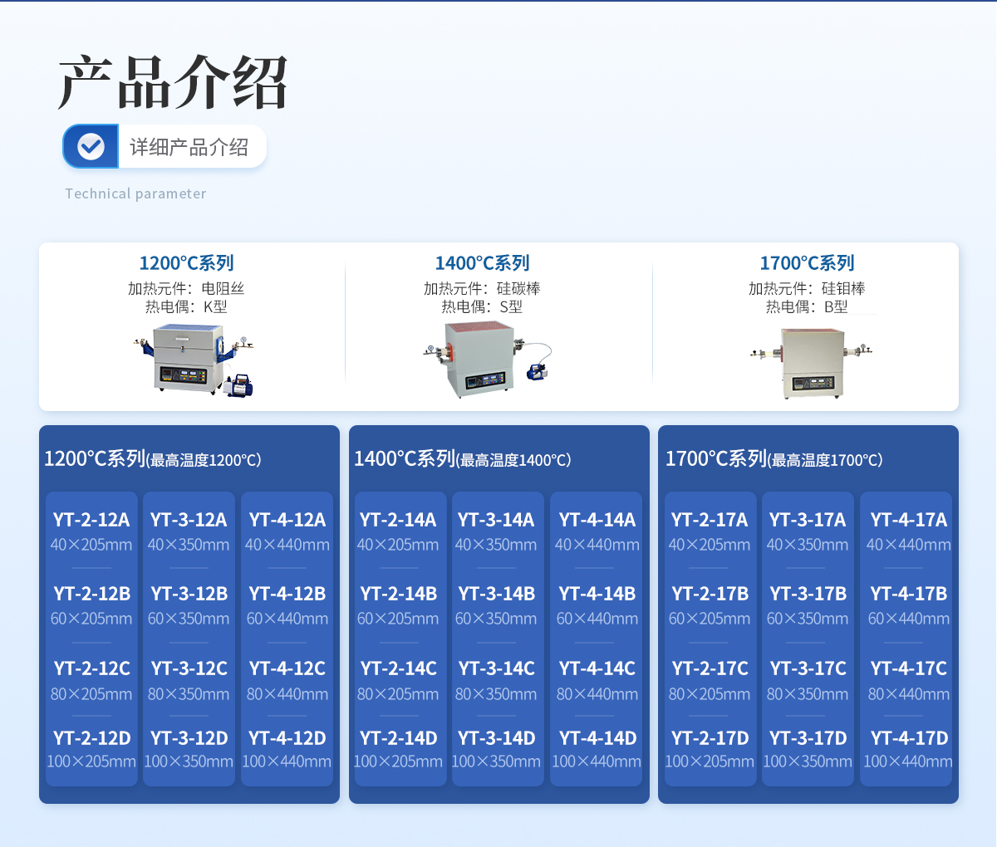
Task: Click 1700°C系列 max temperature panel header
Action: (x=774, y=459)
